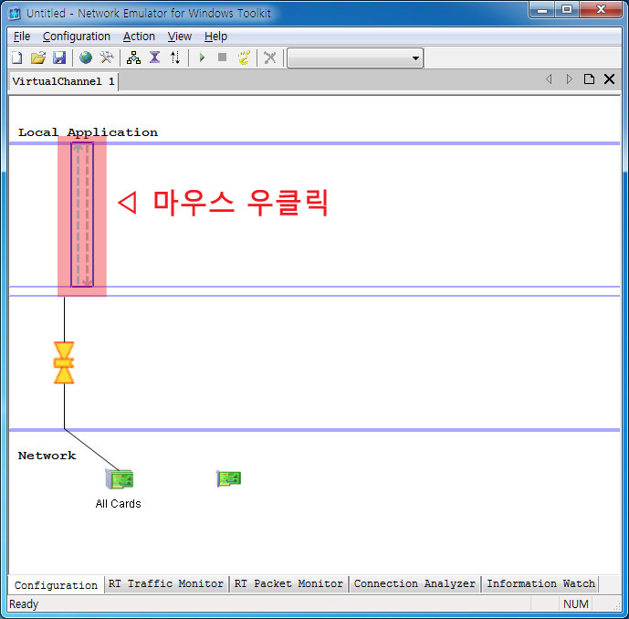Click the NUM indicator in status bar
Viewport: 629px width, 619px height.
tap(576, 604)
